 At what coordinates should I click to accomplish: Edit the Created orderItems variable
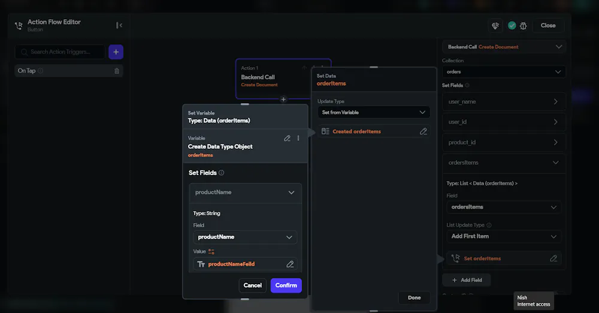(423, 131)
